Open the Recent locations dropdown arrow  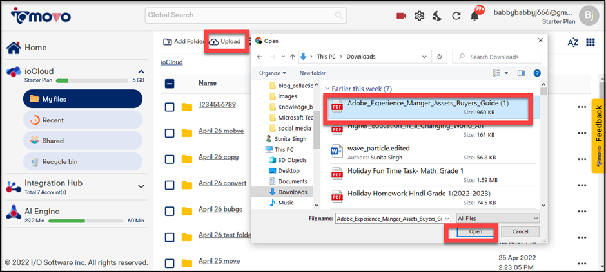tap(283, 57)
